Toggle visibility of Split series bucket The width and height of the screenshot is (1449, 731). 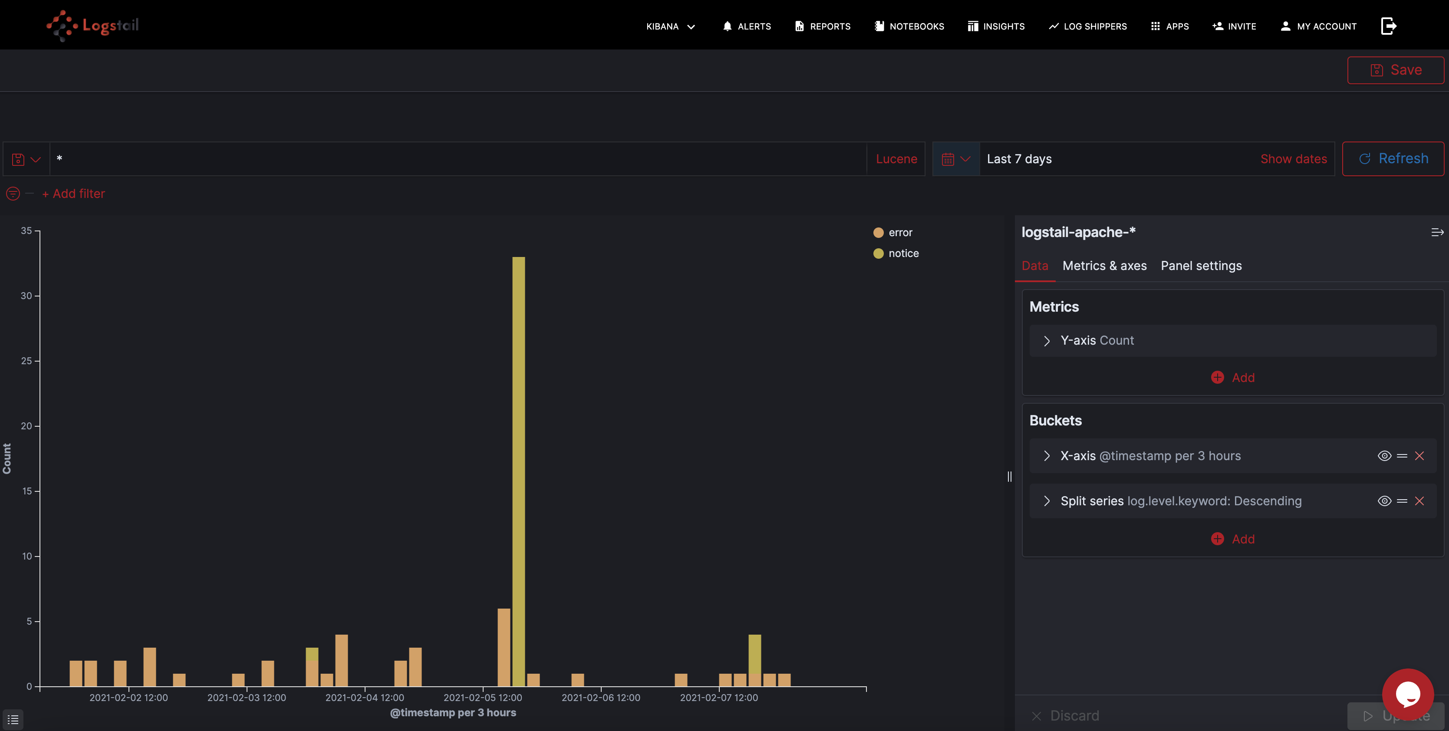pyautogui.click(x=1384, y=501)
